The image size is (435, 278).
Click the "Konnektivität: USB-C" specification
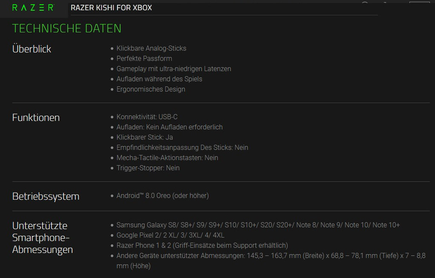coord(147,117)
